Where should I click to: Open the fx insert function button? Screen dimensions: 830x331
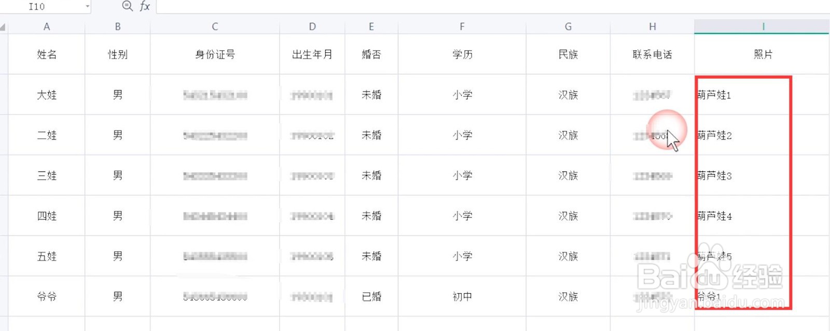pyautogui.click(x=145, y=6)
